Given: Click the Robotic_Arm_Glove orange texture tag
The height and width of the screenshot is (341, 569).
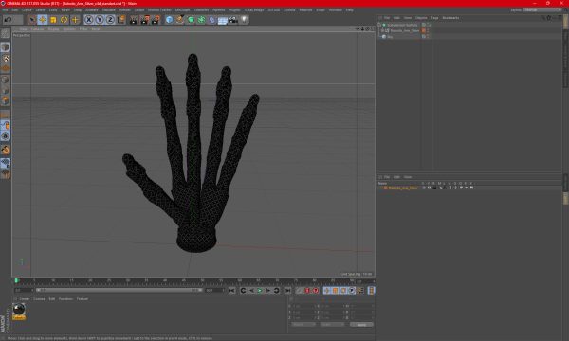Looking at the screenshot, I should coord(424,31).
